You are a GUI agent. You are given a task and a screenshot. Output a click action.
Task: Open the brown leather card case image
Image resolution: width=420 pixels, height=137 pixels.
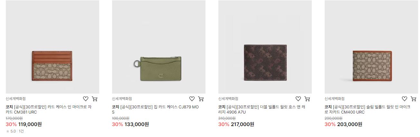click(52, 47)
